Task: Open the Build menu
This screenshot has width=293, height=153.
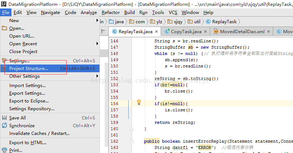Action: 129,13
